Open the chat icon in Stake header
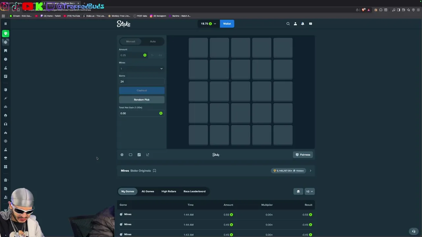This screenshot has height=237, width=422. [x=310, y=24]
